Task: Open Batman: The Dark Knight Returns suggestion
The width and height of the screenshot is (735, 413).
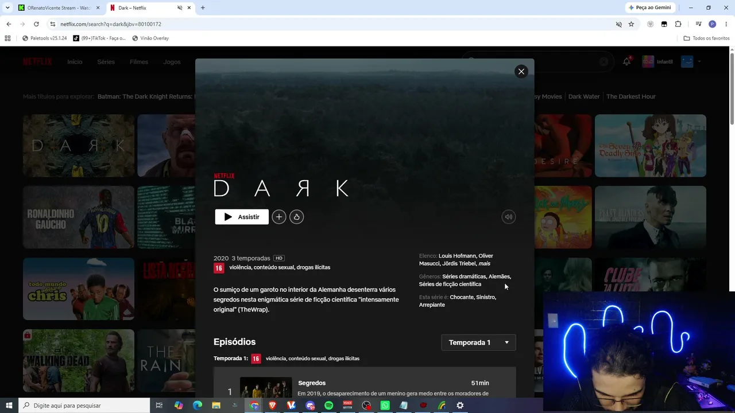Action: 146,96
